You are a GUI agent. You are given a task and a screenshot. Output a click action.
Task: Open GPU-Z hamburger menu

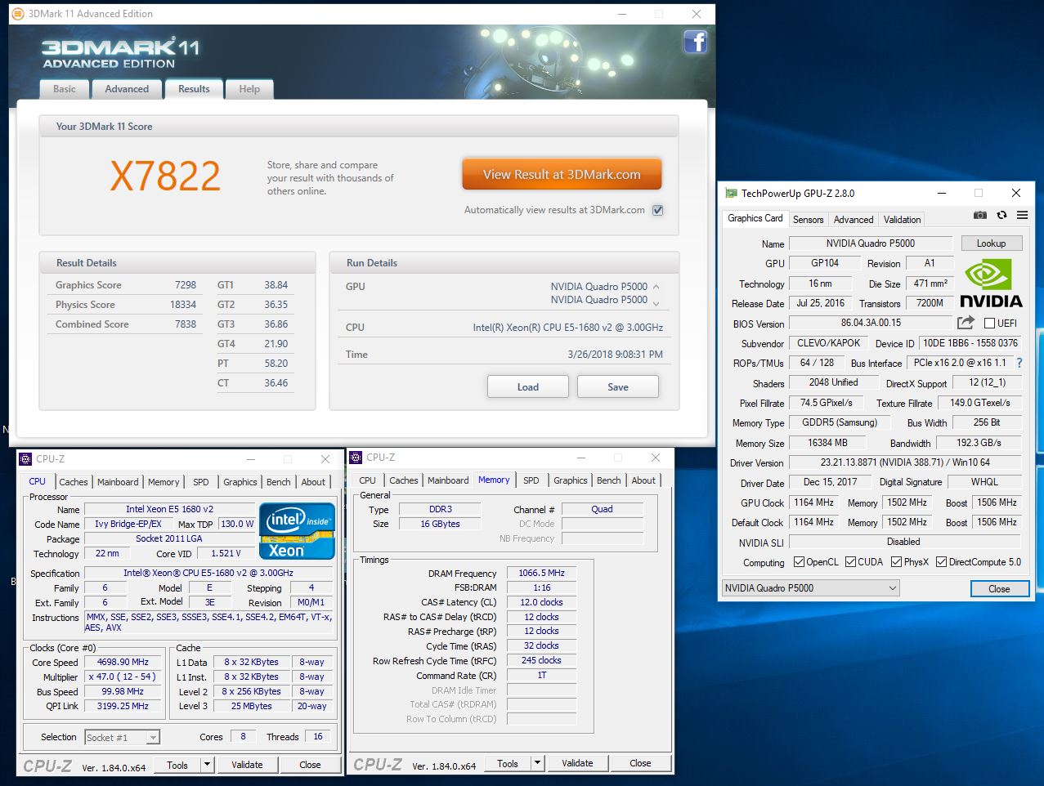[x=1022, y=216]
